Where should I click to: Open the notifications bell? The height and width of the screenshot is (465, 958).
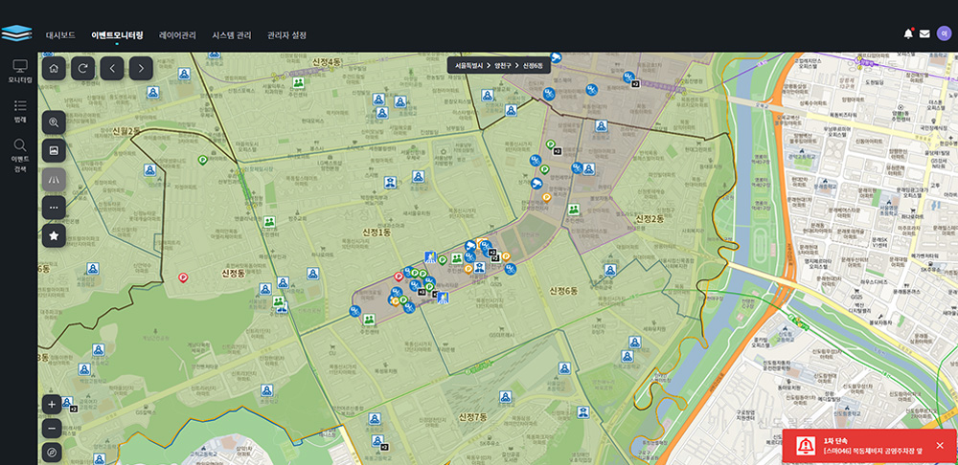(908, 33)
